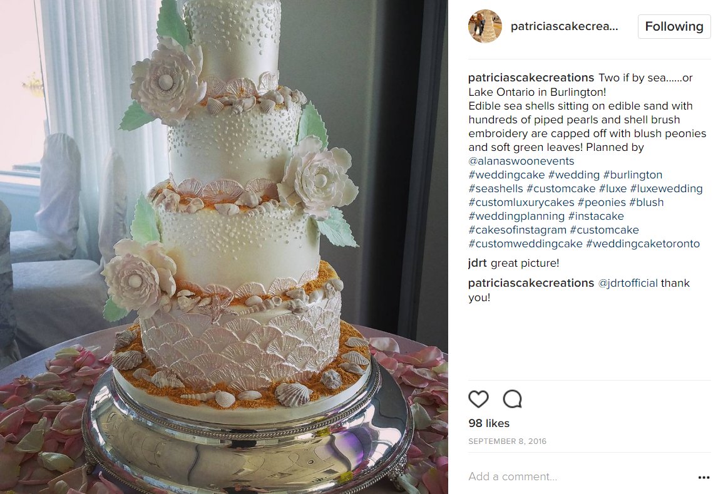This screenshot has height=494, width=723.
Task: Open the #weddingcake hashtag
Action: (x=506, y=175)
